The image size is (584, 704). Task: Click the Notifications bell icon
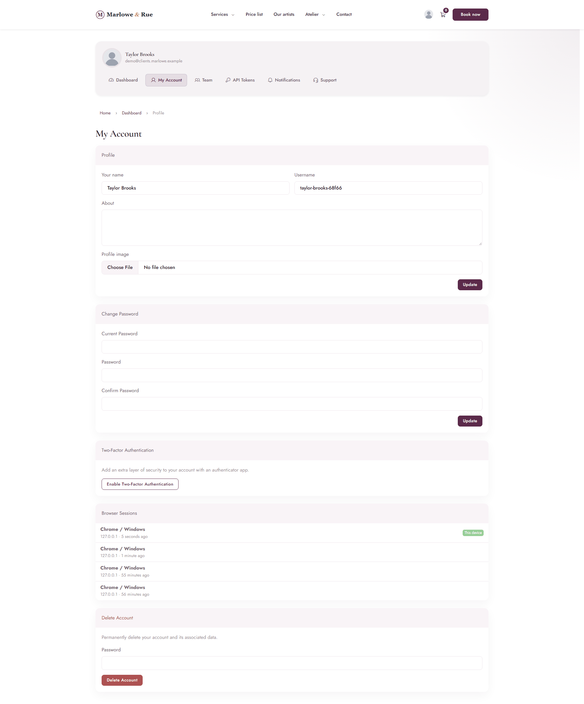pos(270,80)
